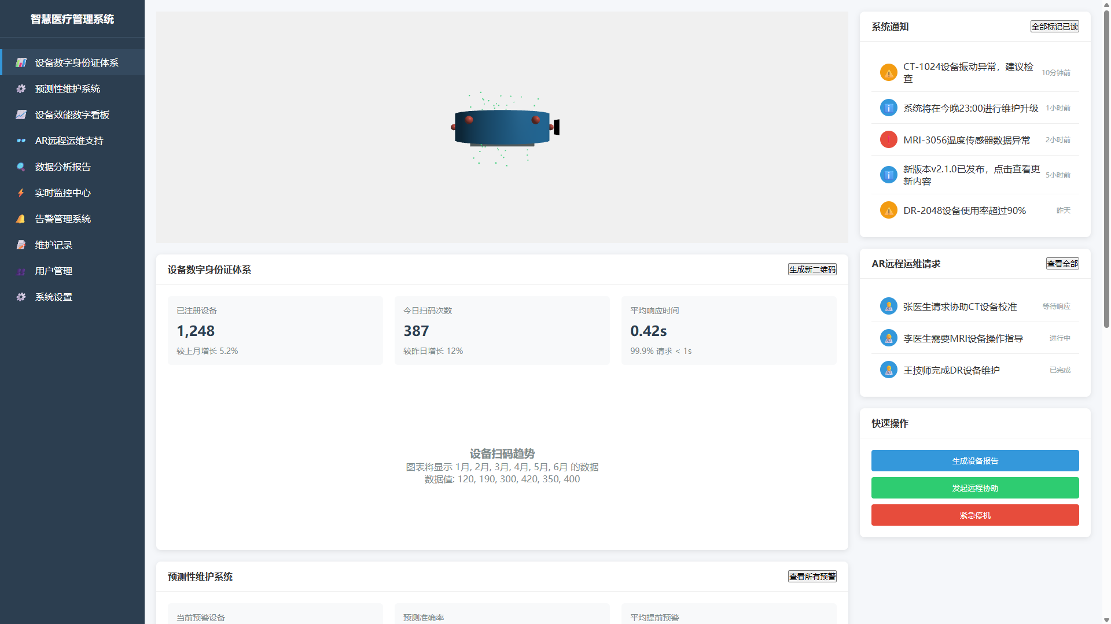The width and height of the screenshot is (1111, 624).
Task: Click the 实时监控中心 lightning icon
Action: pos(21,193)
